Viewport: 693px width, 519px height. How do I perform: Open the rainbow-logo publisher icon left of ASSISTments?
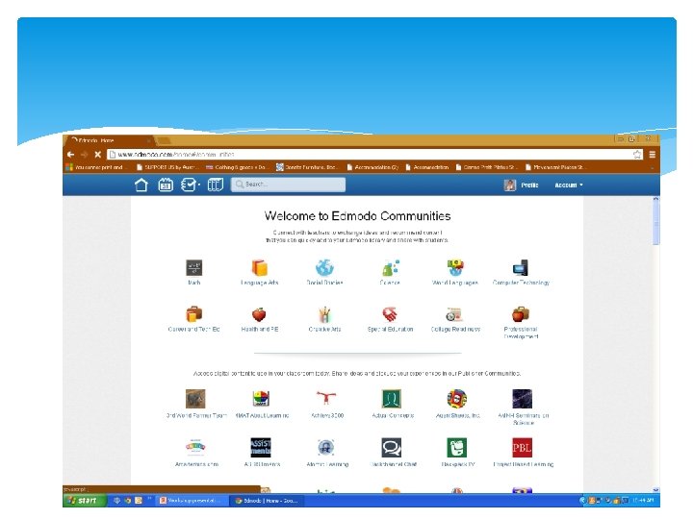coord(195,447)
